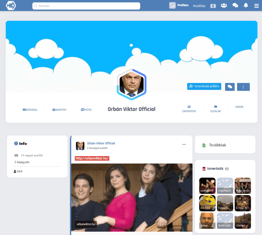Switch to the Idővonal tab
This screenshot has width=262, height=235.
[x=30, y=110]
